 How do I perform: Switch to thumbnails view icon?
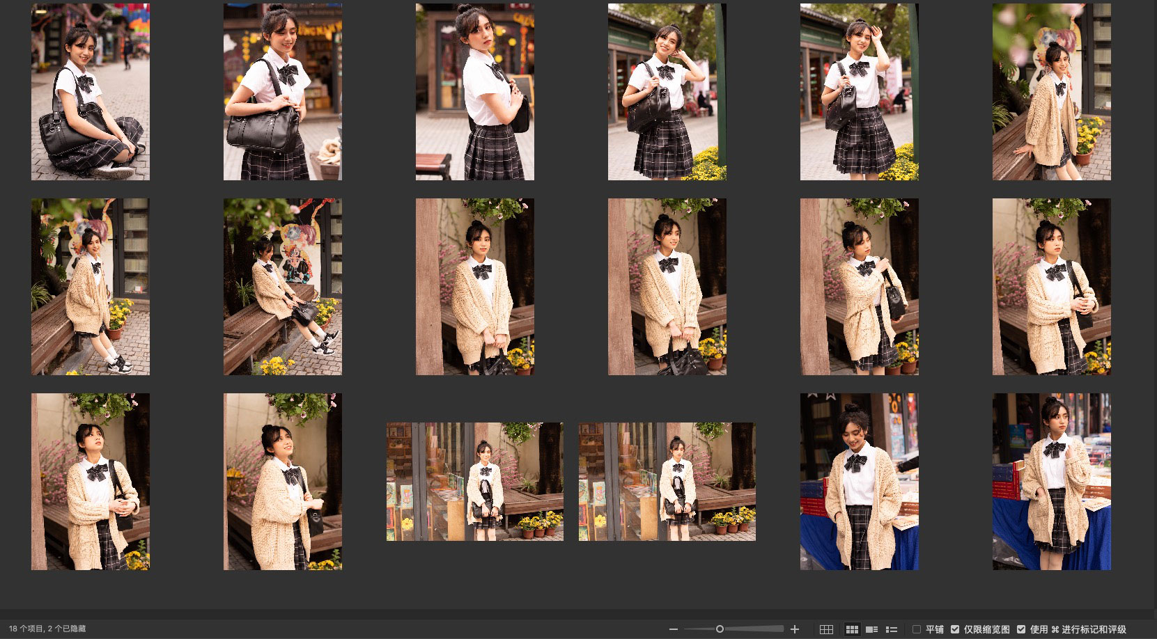pyautogui.click(x=851, y=629)
